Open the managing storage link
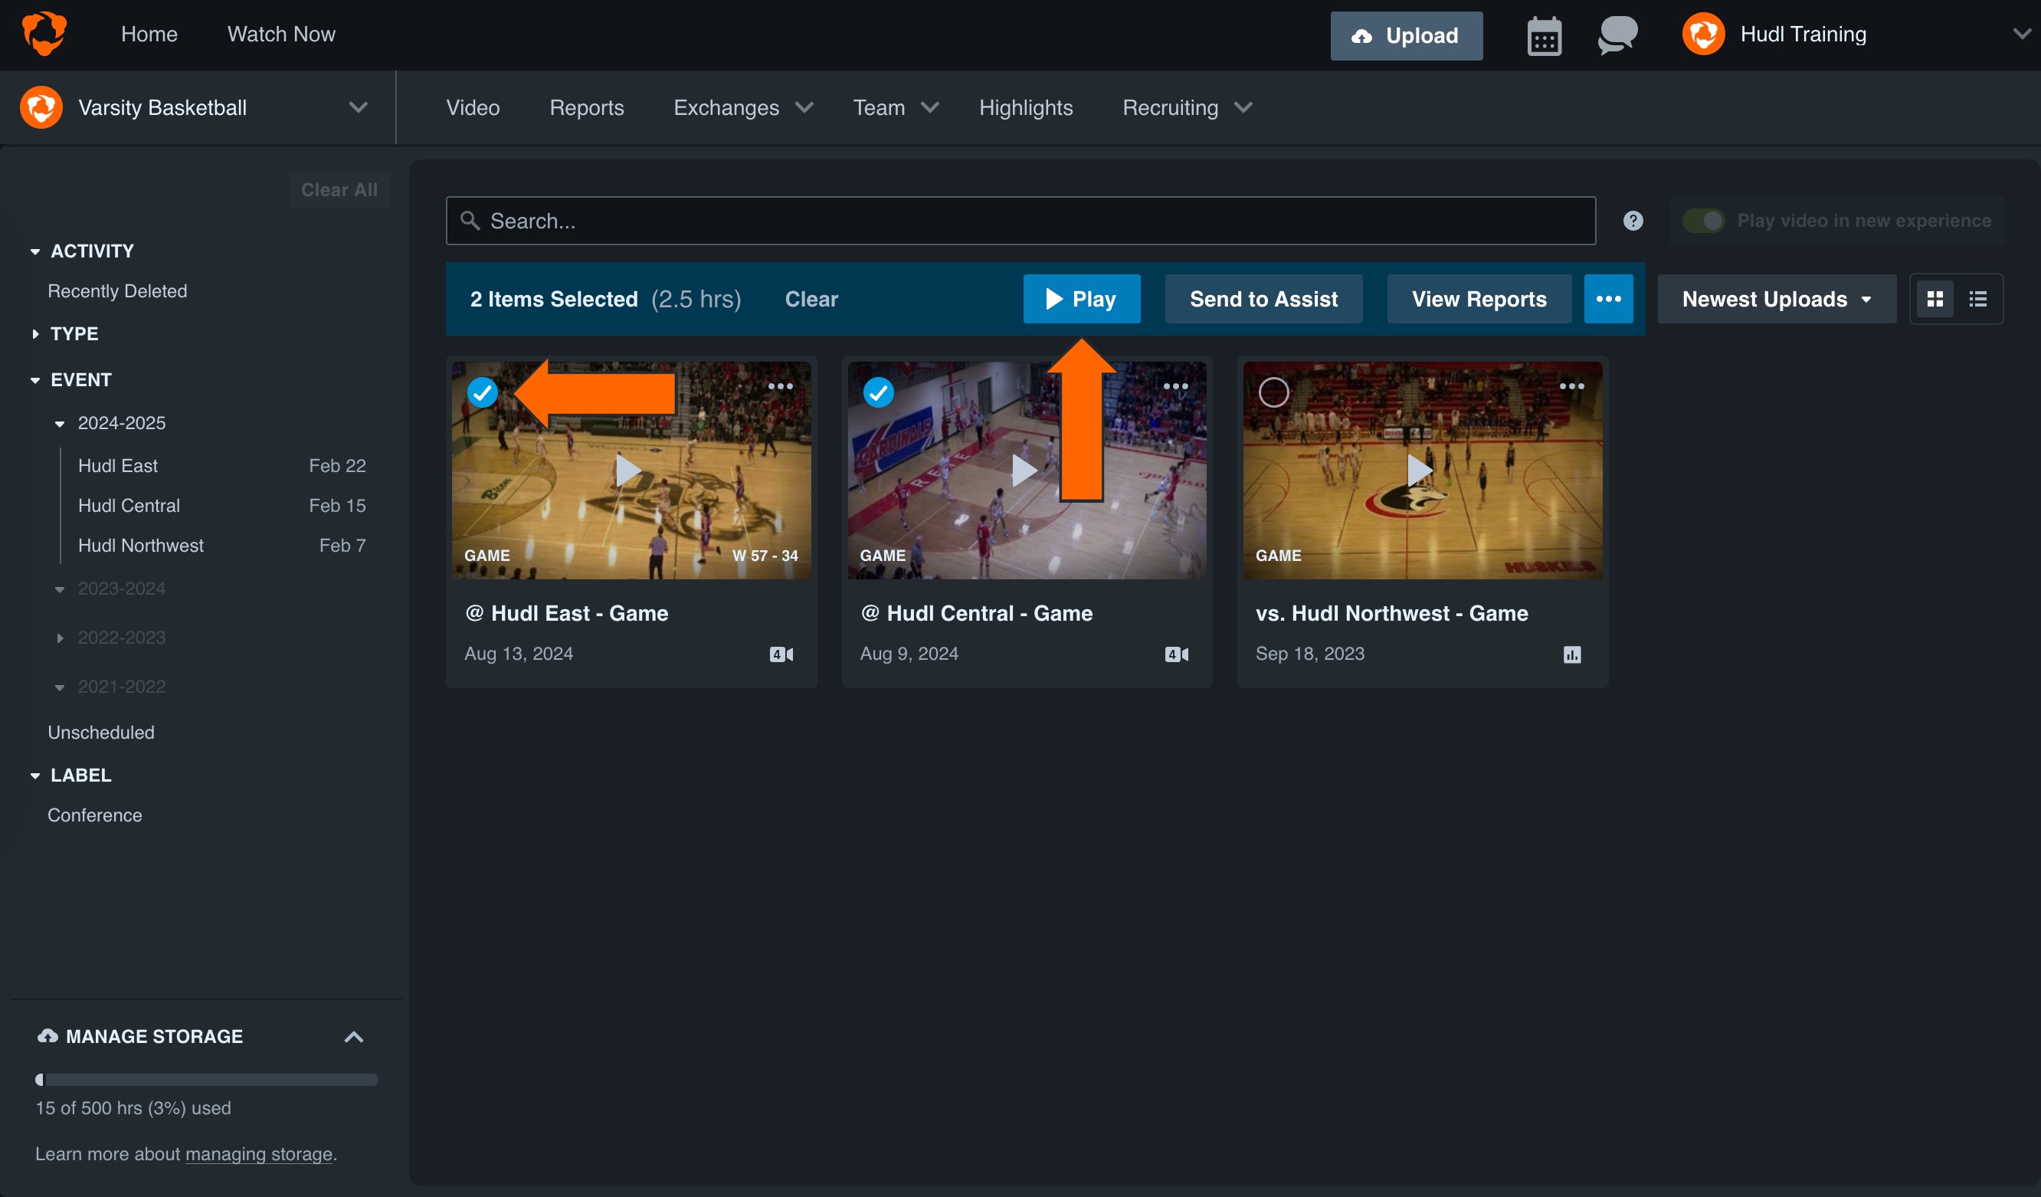The height and width of the screenshot is (1197, 2041). [x=258, y=1153]
